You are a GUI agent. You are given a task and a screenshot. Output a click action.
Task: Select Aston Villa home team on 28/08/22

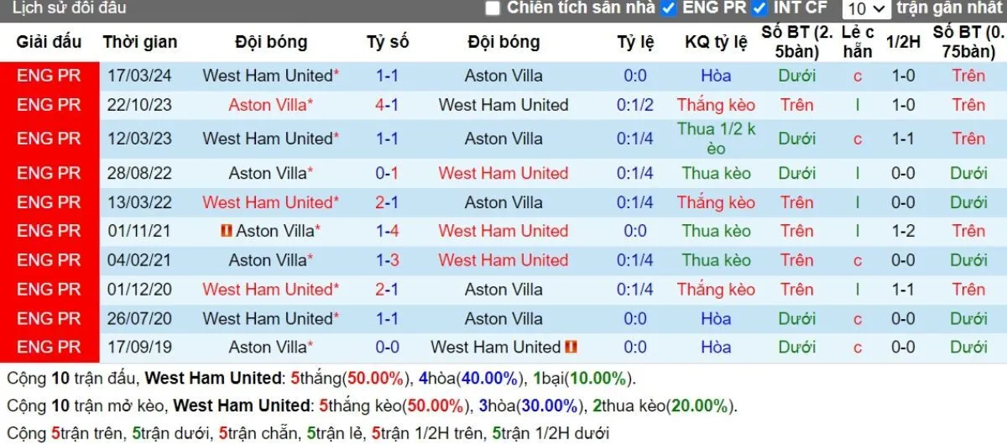(x=268, y=173)
